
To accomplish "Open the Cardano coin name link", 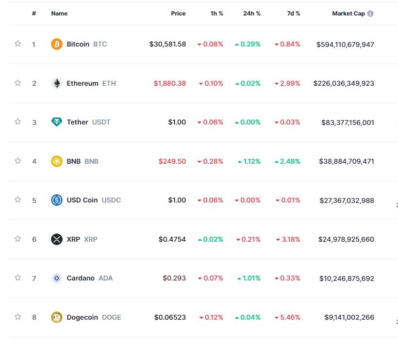I will (81, 278).
